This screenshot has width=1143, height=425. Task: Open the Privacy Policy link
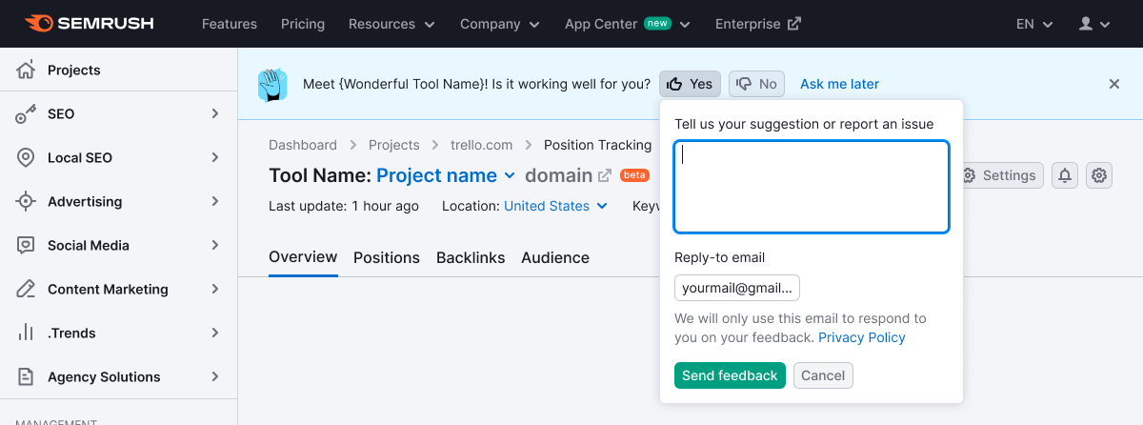pyautogui.click(x=861, y=337)
